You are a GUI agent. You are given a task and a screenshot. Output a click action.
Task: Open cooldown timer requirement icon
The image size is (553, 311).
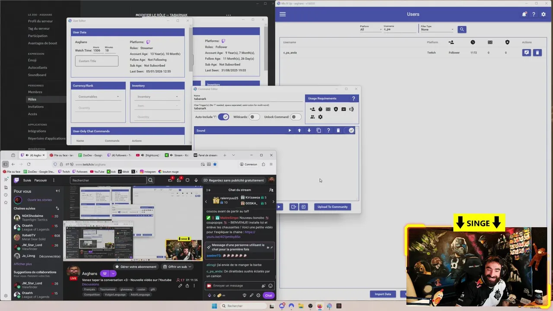coord(320,109)
